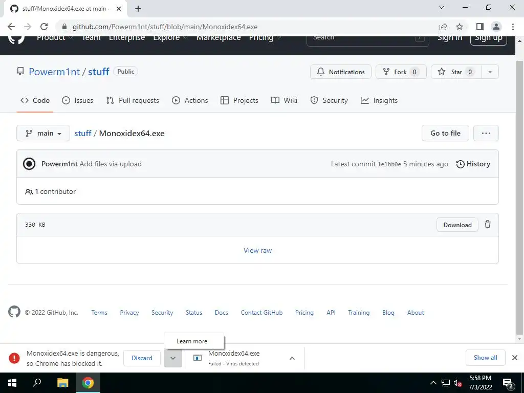Click the muted volume tray icon
Viewport: 524px width, 393px height.
tap(458, 383)
